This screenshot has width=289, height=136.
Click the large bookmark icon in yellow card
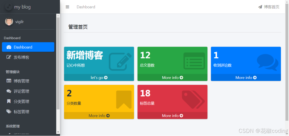tap(124, 99)
